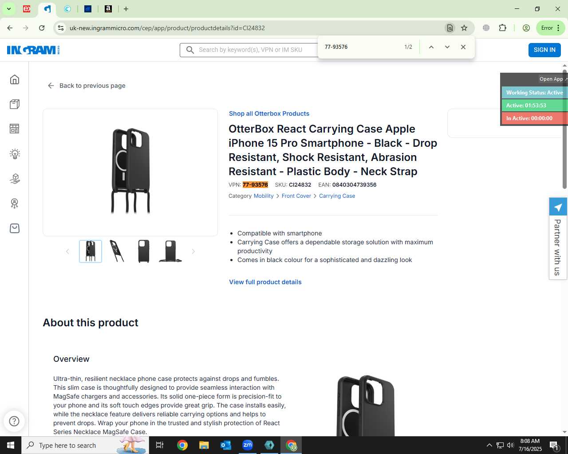Select the first product thumbnail
This screenshot has width=568, height=454.
click(x=91, y=251)
